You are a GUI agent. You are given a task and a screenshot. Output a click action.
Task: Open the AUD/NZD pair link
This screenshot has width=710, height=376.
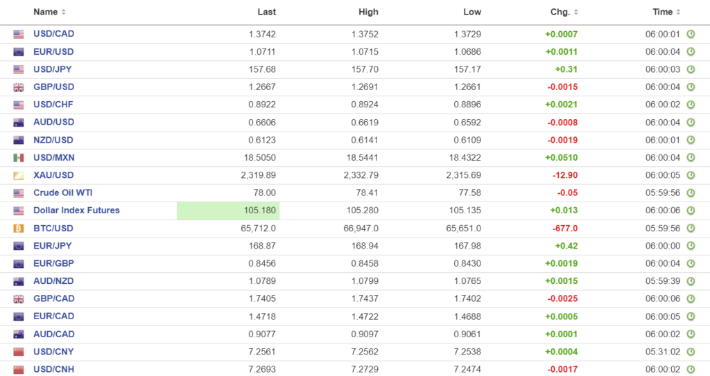click(53, 281)
